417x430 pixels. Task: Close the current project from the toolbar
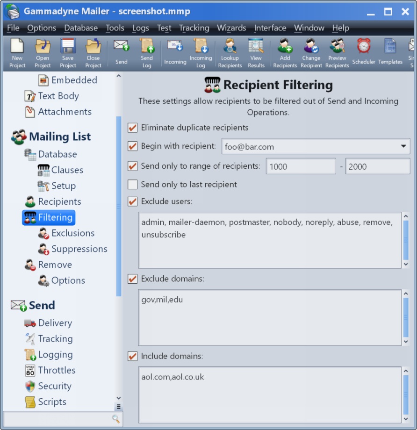(x=93, y=53)
